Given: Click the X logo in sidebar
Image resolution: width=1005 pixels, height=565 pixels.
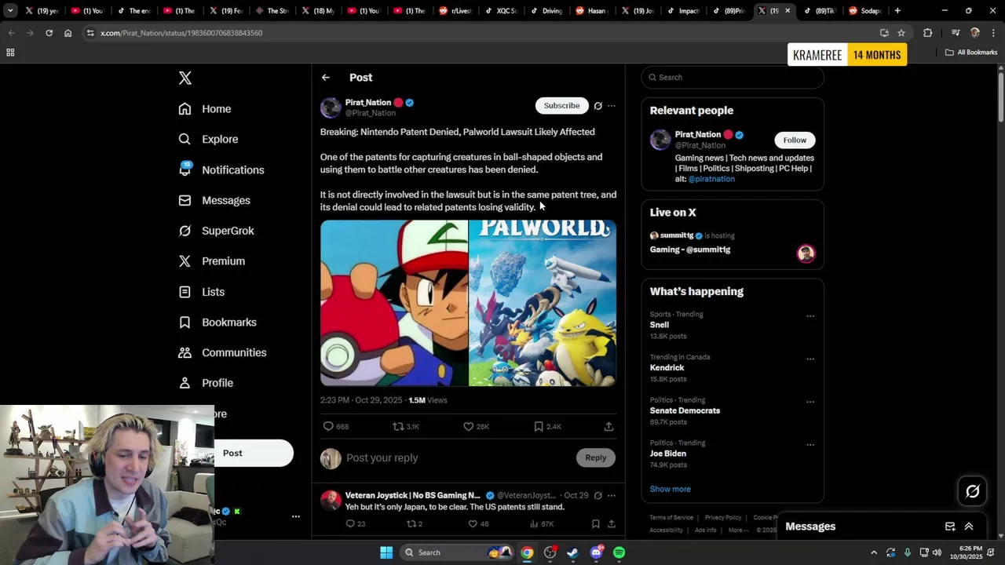Looking at the screenshot, I should (x=185, y=78).
